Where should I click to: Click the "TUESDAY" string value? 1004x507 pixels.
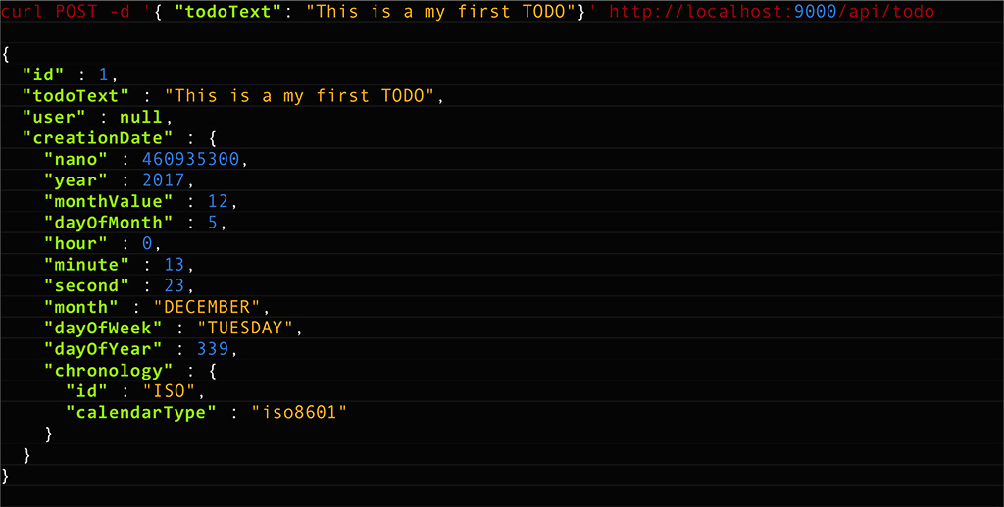244,329
